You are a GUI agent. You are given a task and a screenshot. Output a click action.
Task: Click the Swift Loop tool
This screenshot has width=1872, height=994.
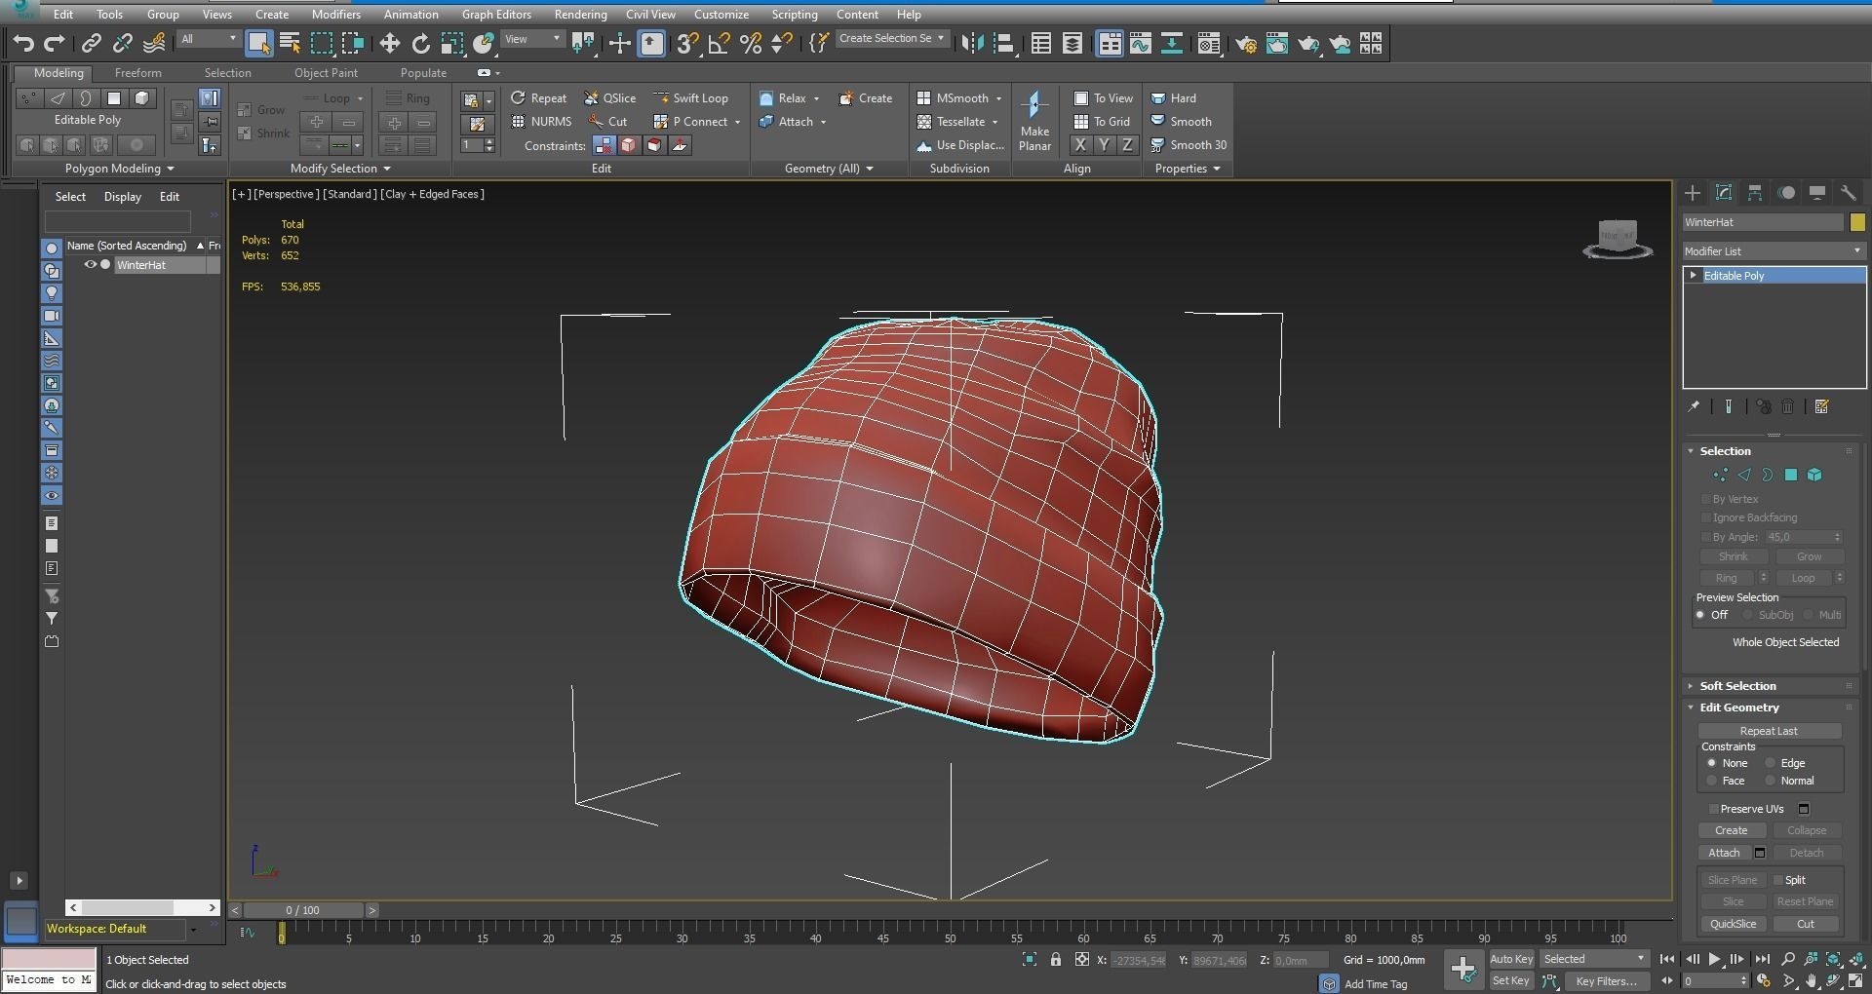point(690,98)
